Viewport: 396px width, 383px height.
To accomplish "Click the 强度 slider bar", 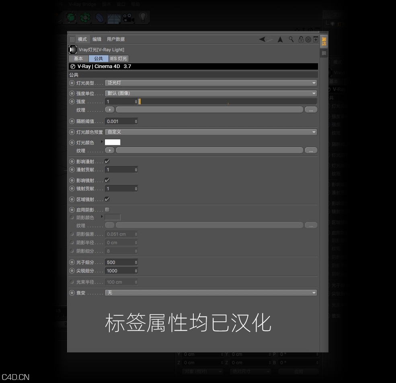I will pyautogui.click(x=228, y=101).
